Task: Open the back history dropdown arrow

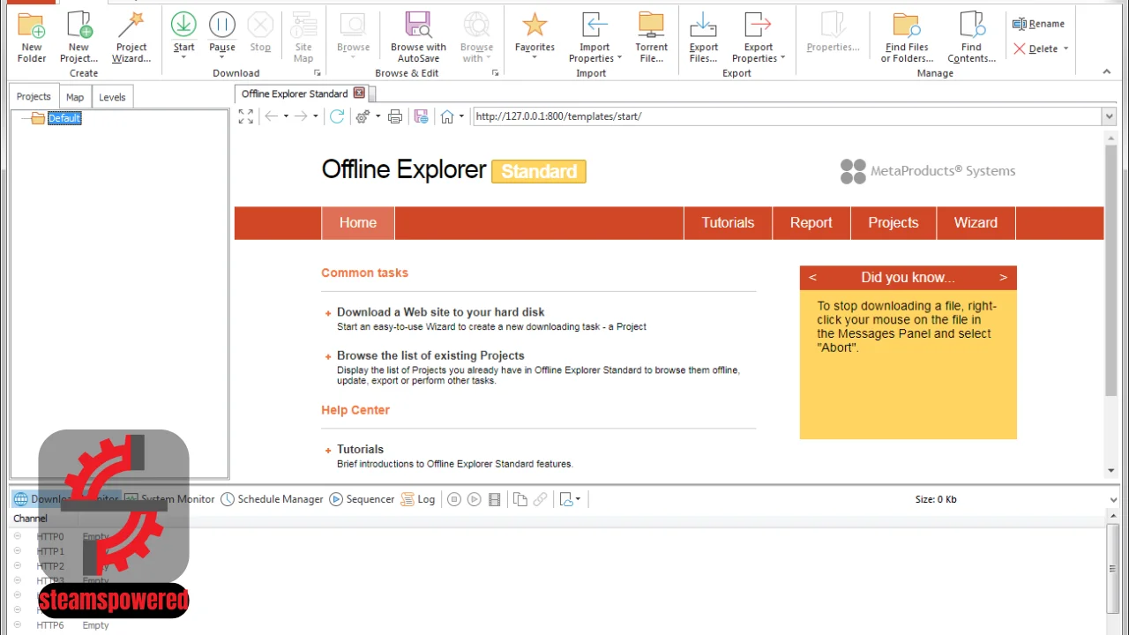Action: (x=286, y=116)
